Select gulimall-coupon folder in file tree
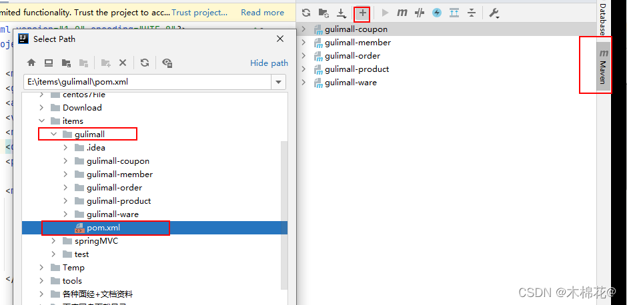This screenshot has height=305, width=627. 111,161
